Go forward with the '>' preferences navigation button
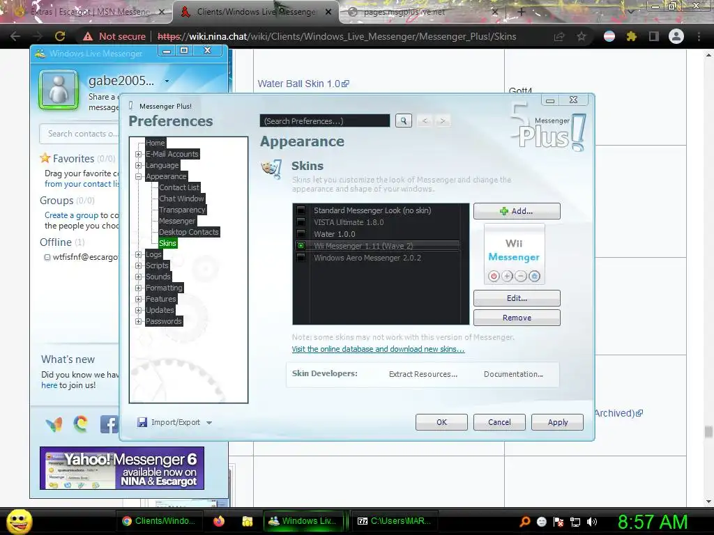This screenshot has height=535, width=714. (442, 121)
